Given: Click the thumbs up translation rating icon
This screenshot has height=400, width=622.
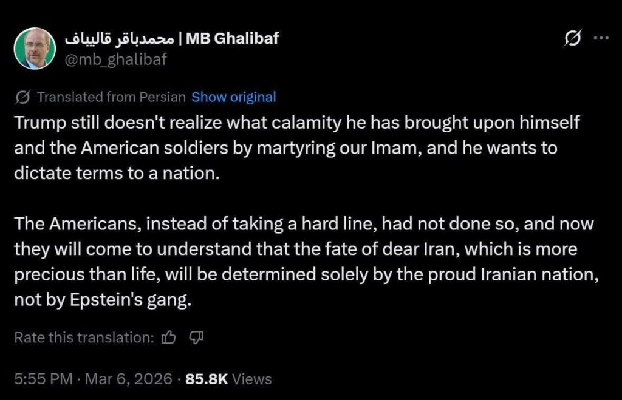Looking at the screenshot, I should [169, 337].
